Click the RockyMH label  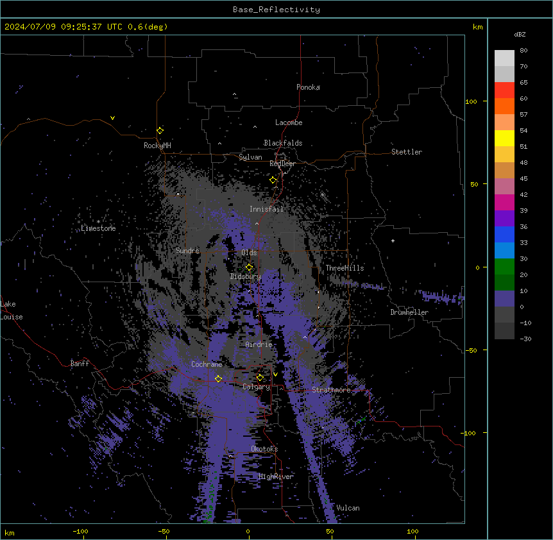point(157,146)
